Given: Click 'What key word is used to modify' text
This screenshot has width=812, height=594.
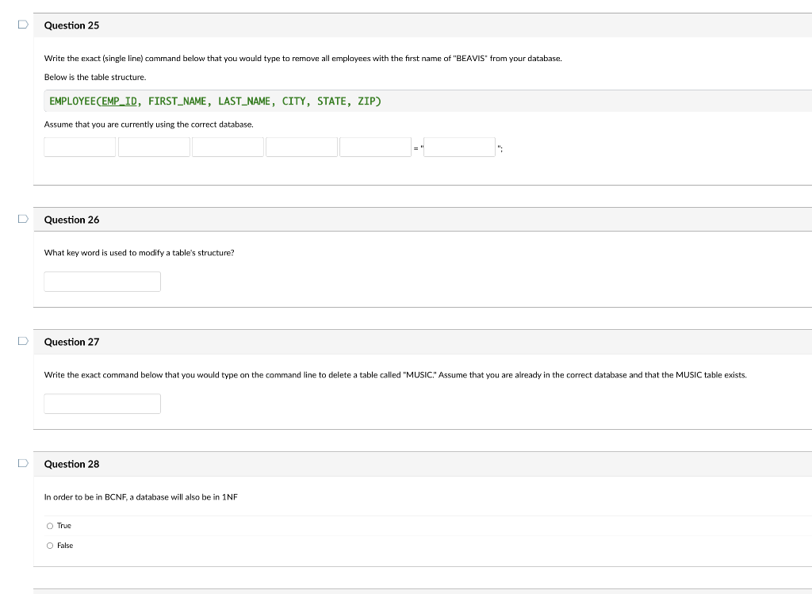Looking at the screenshot, I should (140, 253).
